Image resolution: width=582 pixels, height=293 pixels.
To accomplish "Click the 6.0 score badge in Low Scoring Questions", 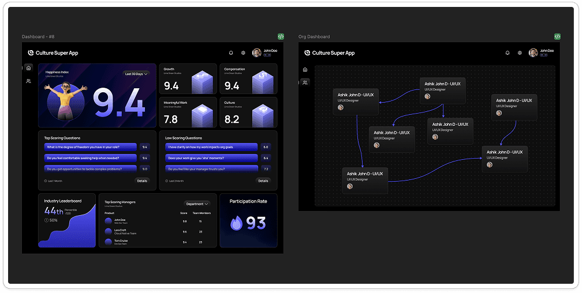I will [266, 147].
